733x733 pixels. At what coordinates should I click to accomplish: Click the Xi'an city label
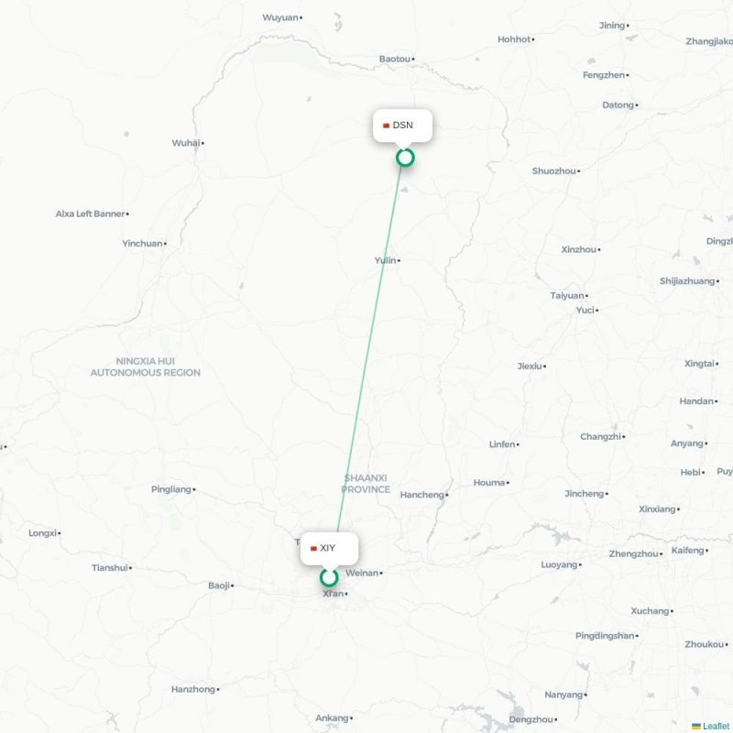pyautogui.click(x=334, y=594)
